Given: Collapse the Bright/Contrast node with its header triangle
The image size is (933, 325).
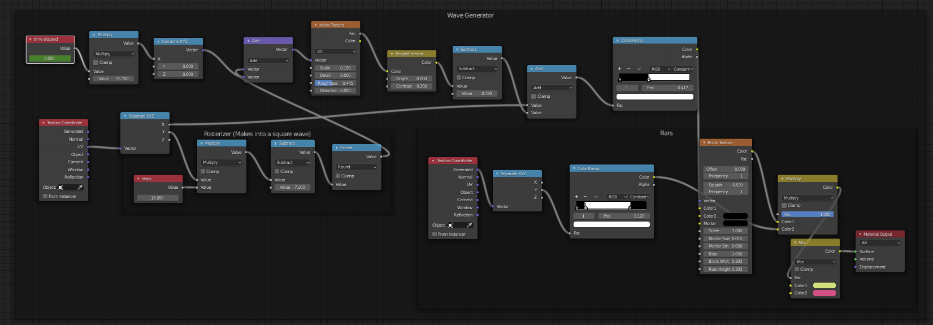Looking at the screenshot, I should coord(392,54).
